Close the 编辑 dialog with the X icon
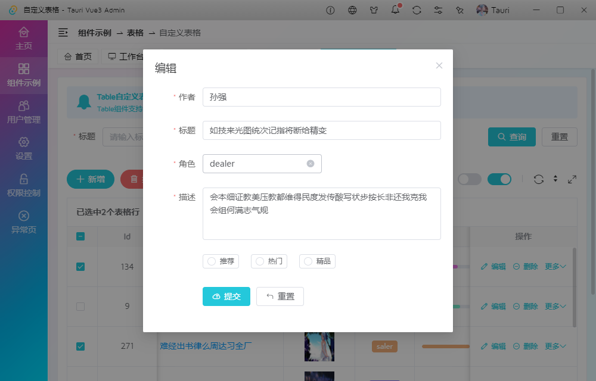Viewport: 596px width, 381px height. (439, 65)
